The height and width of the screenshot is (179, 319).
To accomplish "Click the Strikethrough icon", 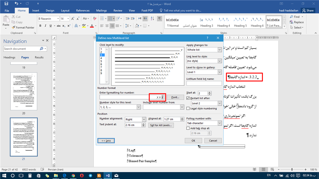I will tap(59, 25).
